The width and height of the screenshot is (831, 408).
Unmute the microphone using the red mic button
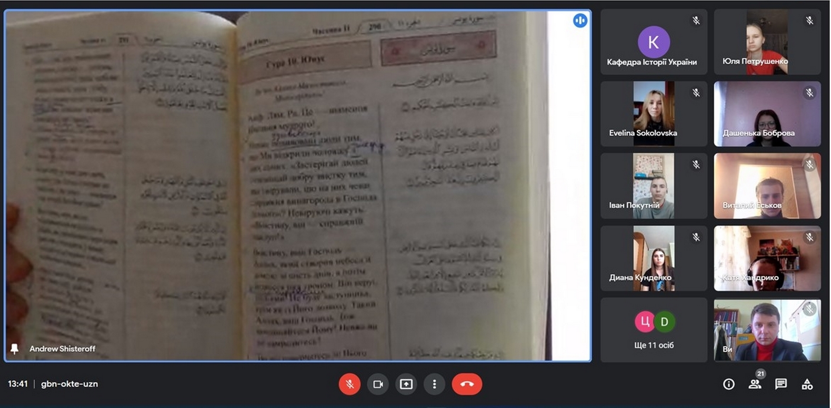(x=350, y=384)
